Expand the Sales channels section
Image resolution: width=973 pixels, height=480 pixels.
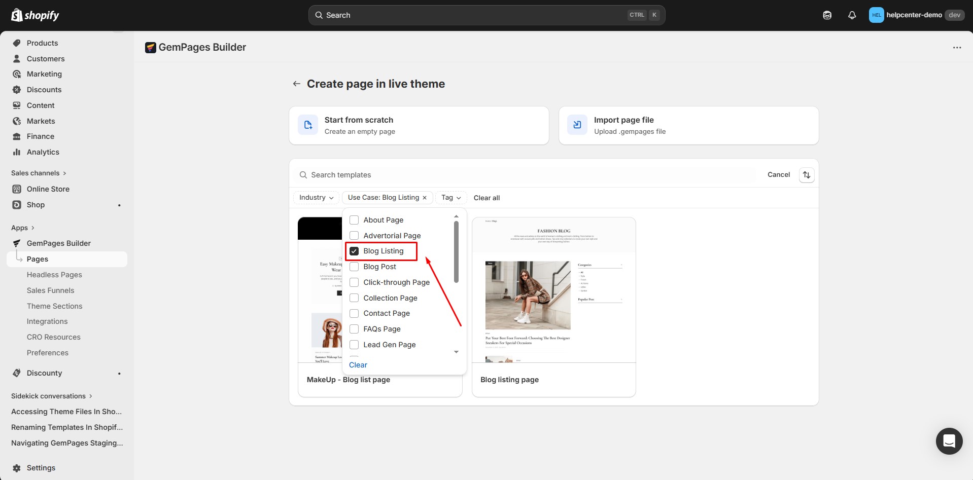pyautogui.click(x=39, y=173)
